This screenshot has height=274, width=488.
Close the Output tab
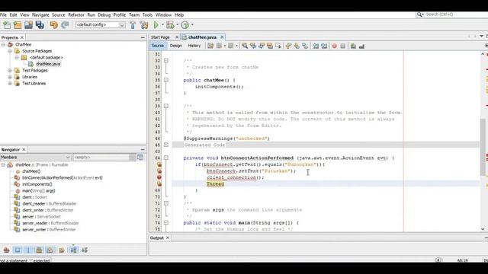coord(168,238)
